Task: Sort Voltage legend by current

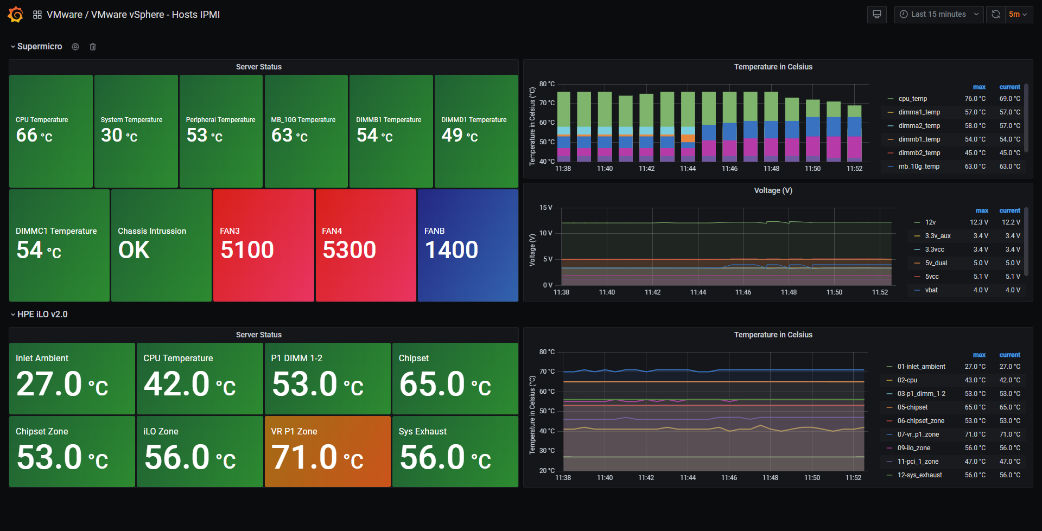Action: pyautogui.click(x=1009, y=210)
